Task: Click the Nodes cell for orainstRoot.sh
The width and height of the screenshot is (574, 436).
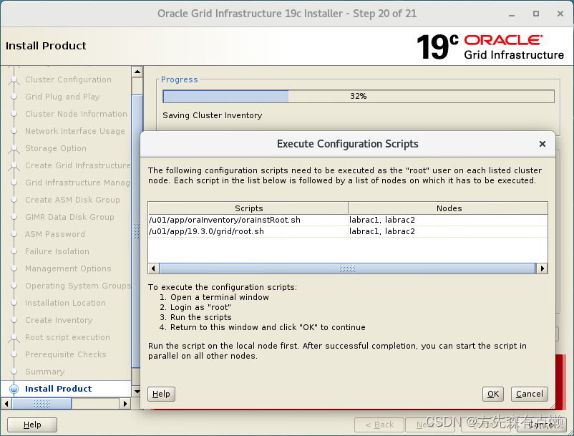Action: 448,220
